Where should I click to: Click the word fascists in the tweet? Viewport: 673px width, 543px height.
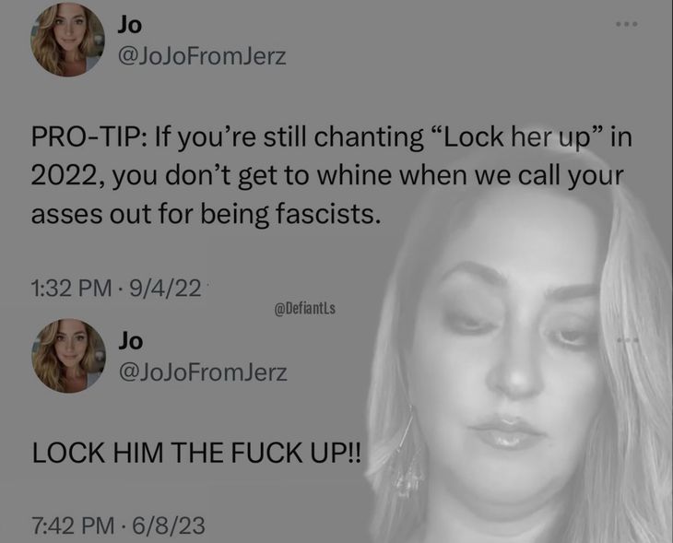click(x=327, y=213)
